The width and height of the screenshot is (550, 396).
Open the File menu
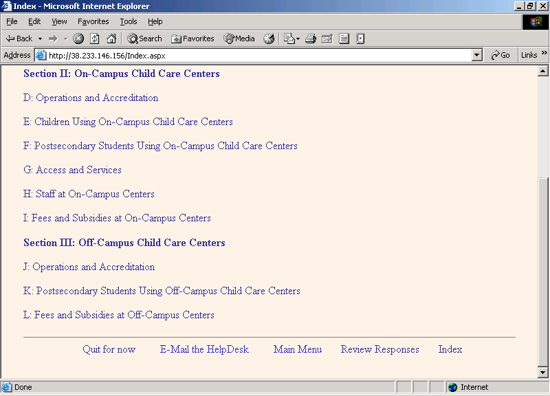coord(12,22)
